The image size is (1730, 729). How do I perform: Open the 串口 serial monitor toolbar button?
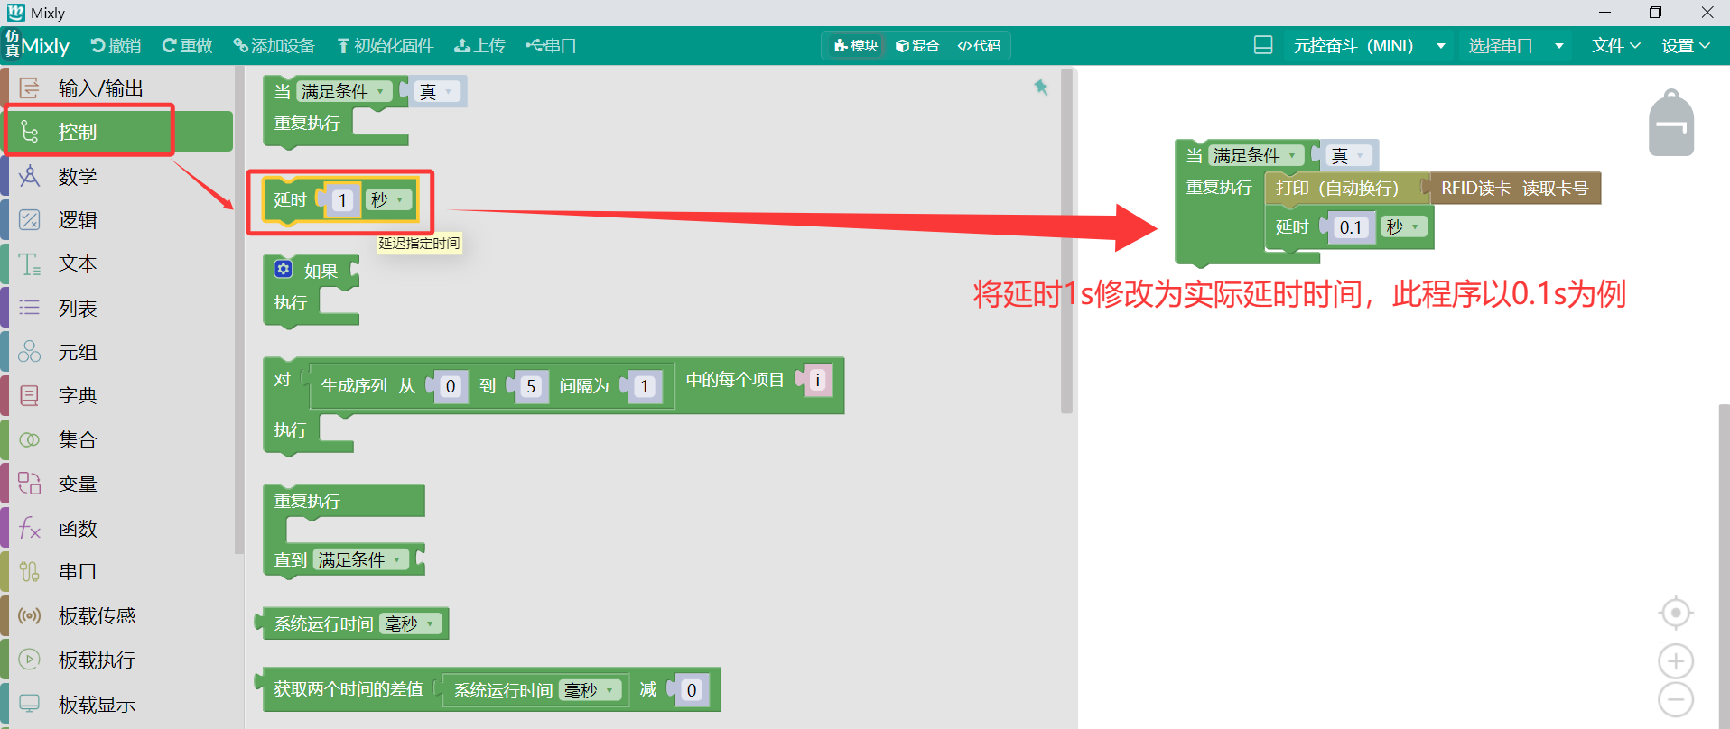point(551,46)
